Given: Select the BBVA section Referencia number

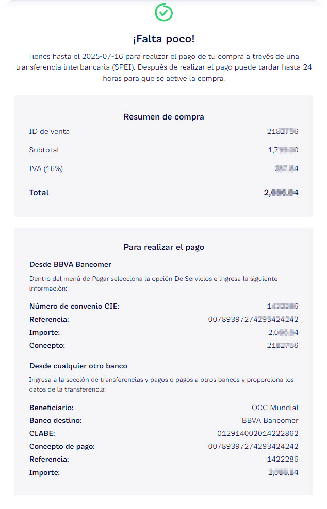Looking at the screenshot, I should (x=253, y=320).
